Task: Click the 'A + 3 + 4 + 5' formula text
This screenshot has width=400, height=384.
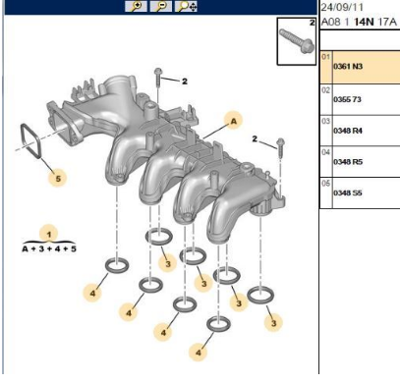Action: click(x=49, y=248)
